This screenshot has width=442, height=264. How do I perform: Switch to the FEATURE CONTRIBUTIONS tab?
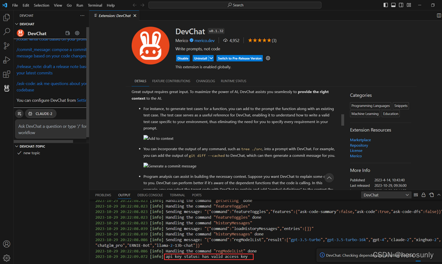click(171, 81)
